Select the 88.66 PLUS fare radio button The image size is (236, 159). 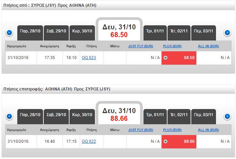coord(165,141)
